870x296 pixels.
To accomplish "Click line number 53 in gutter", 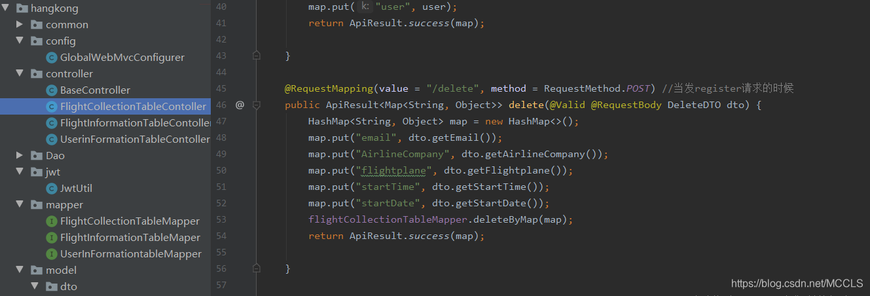I will (x=221, y=219).
